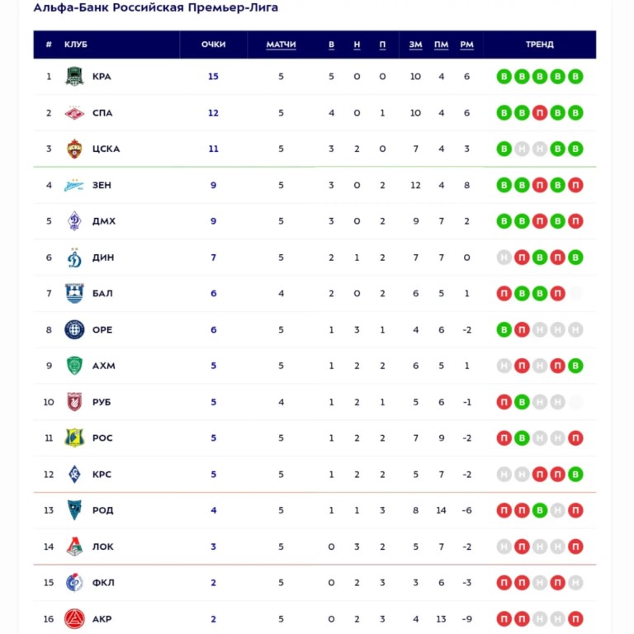The image size is (634, 634).
Task: Click the Krasnodar (КРА) club logo
Action: pyautogui.click(x=74, y=77)
